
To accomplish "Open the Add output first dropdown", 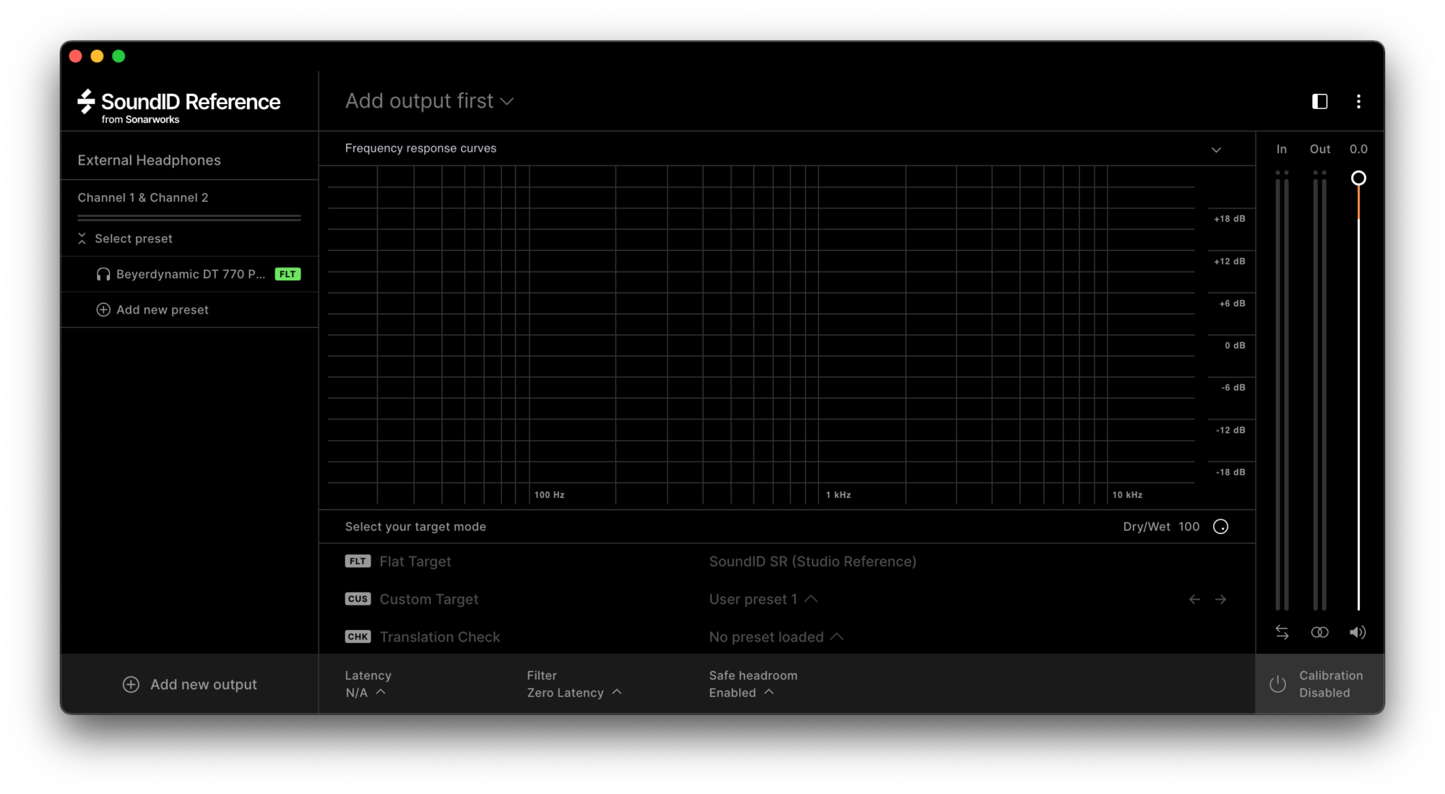I will [x=429, y=101].
